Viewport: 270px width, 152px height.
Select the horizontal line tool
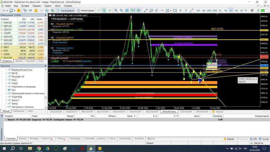pyautogui.click(x=162, y=10)
